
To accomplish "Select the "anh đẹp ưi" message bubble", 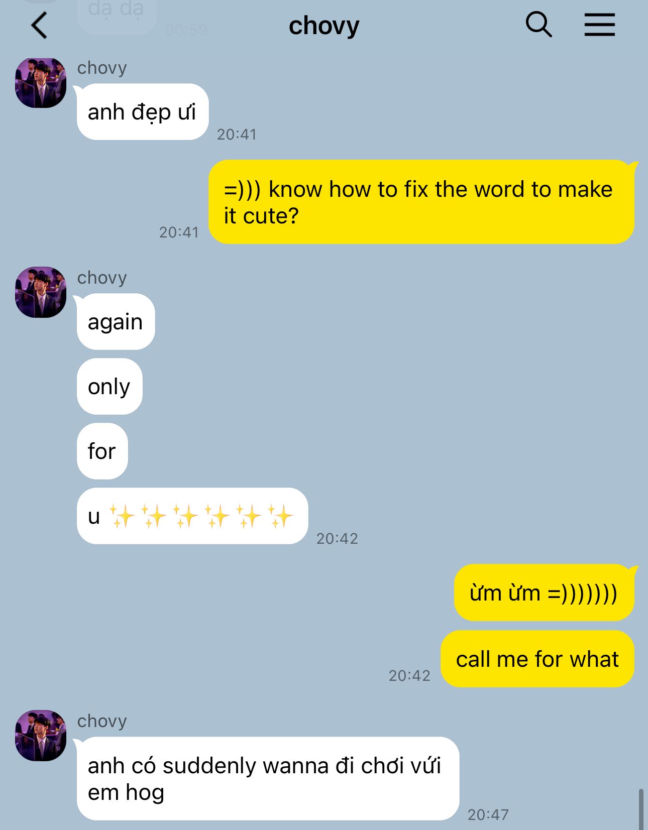I will point(143,112).
